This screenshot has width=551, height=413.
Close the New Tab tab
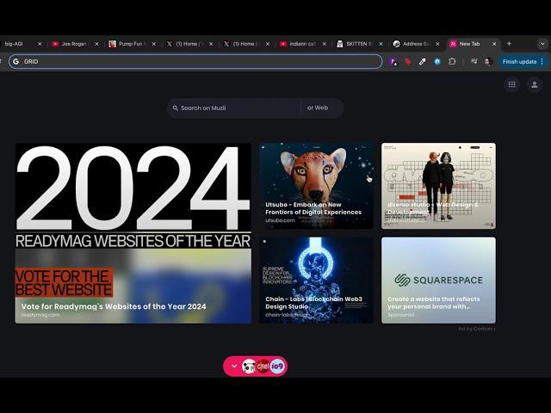[x=494, y=44]
